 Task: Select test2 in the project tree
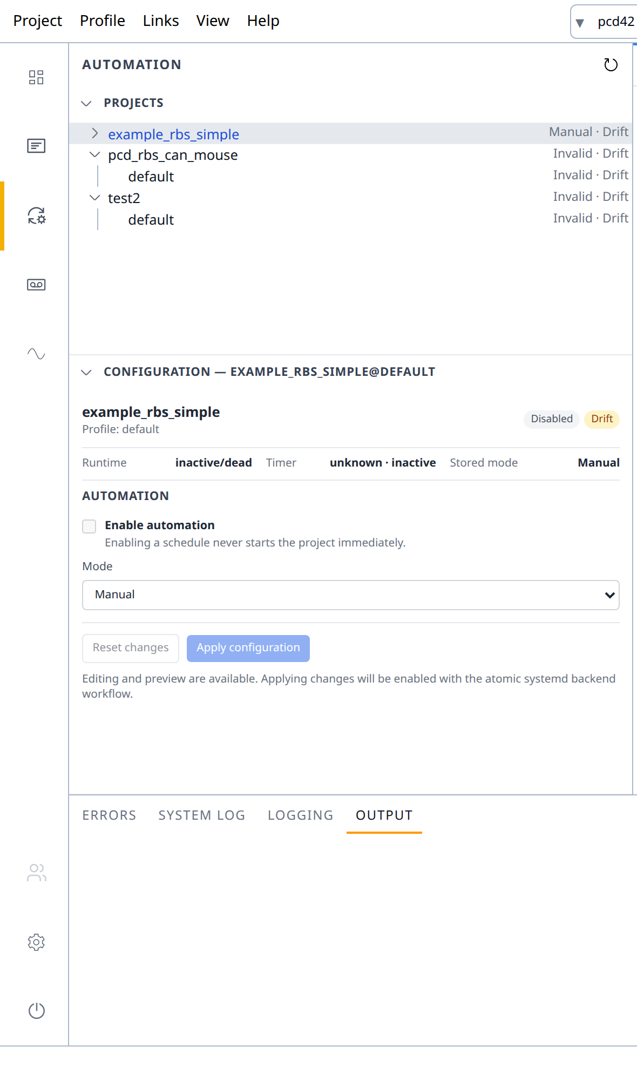click(x=124, y=198)
